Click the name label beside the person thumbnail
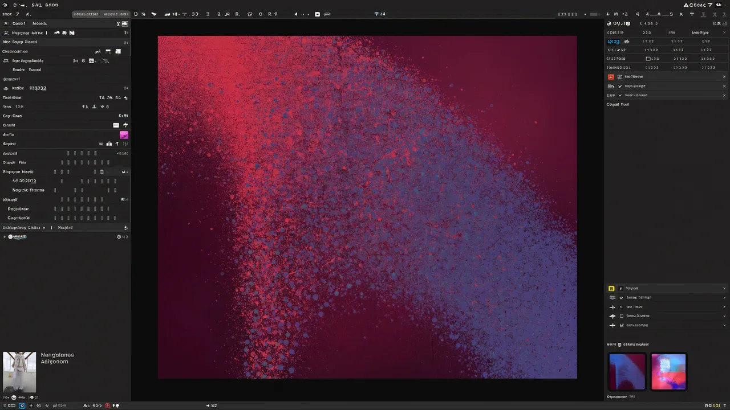730x410 pixels. coord(57,358)
